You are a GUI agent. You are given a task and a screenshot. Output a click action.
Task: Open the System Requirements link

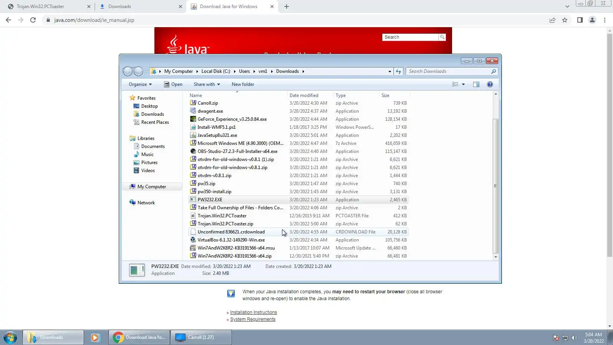[253, 319]
